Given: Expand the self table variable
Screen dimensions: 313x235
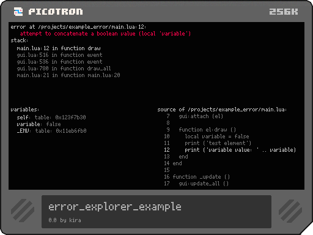Looking at the screenshot, I should coord(51,117).
